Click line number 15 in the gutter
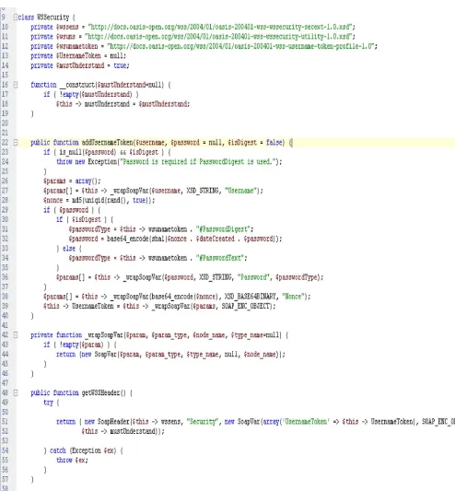The height and width of the screenshot is (491, 455). pyautogui.click(x=5, y=76)
